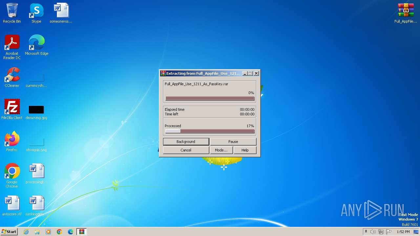Open Edge from the taskbar
Screen dimensions: 420x236
[71, 232]
